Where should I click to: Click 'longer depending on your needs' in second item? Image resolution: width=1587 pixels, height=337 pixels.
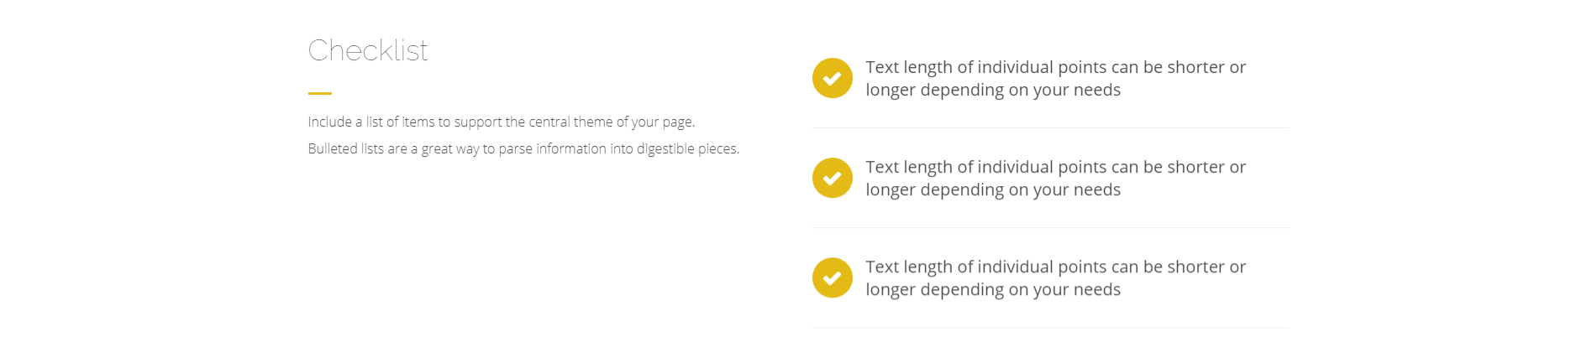click(993, 189)
